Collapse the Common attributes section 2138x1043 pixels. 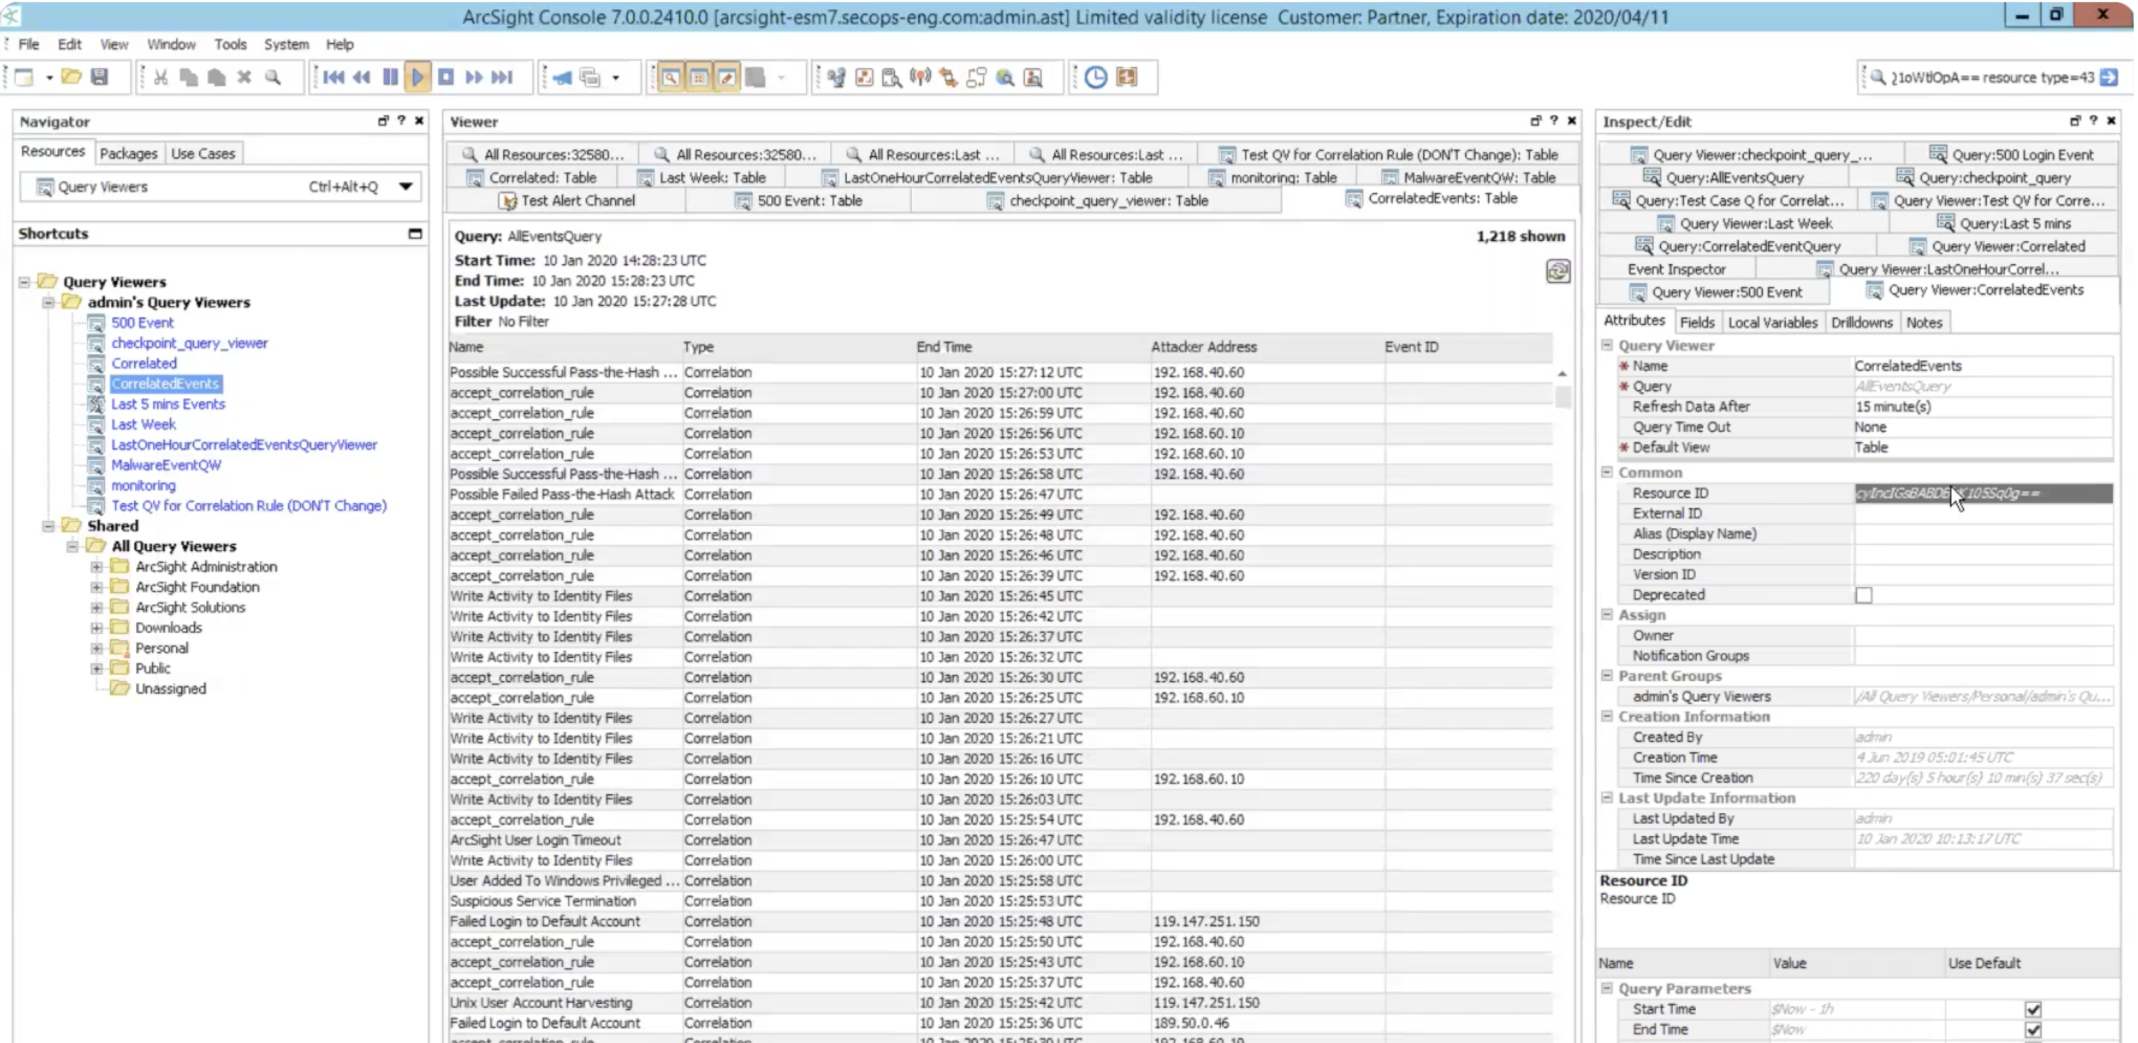(x=1607, y=472)
